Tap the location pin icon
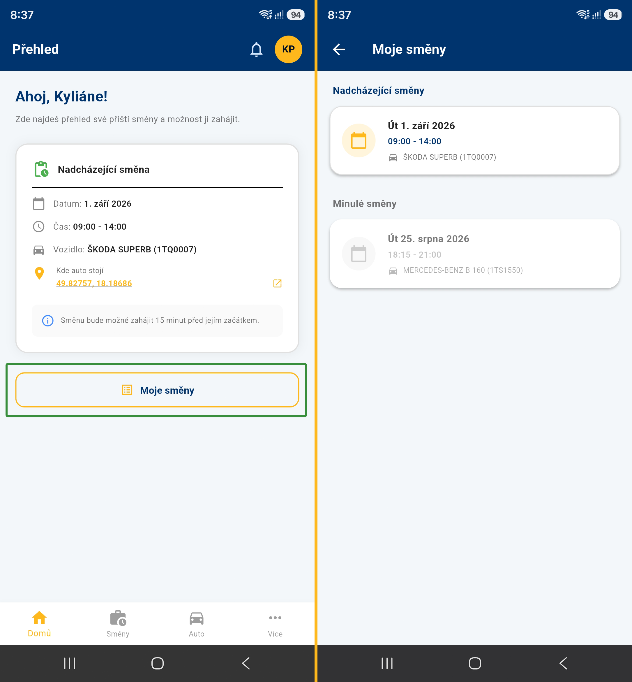The image size is (632, 682). [x=39, y=273]
